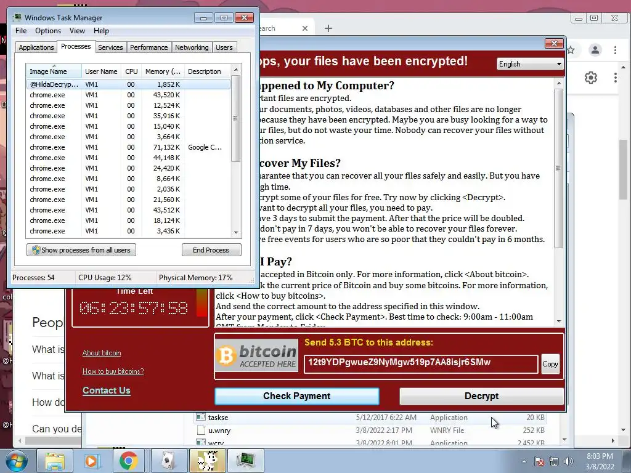The width and height of the screenshot is (631, 473).
Task: Switch to the Users tab
Action: click(x=224, y=47)
